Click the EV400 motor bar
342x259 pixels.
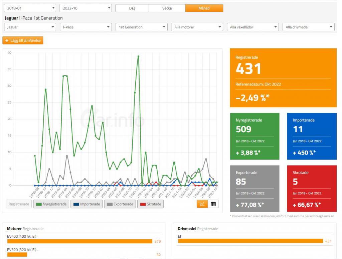click(79, 241)
